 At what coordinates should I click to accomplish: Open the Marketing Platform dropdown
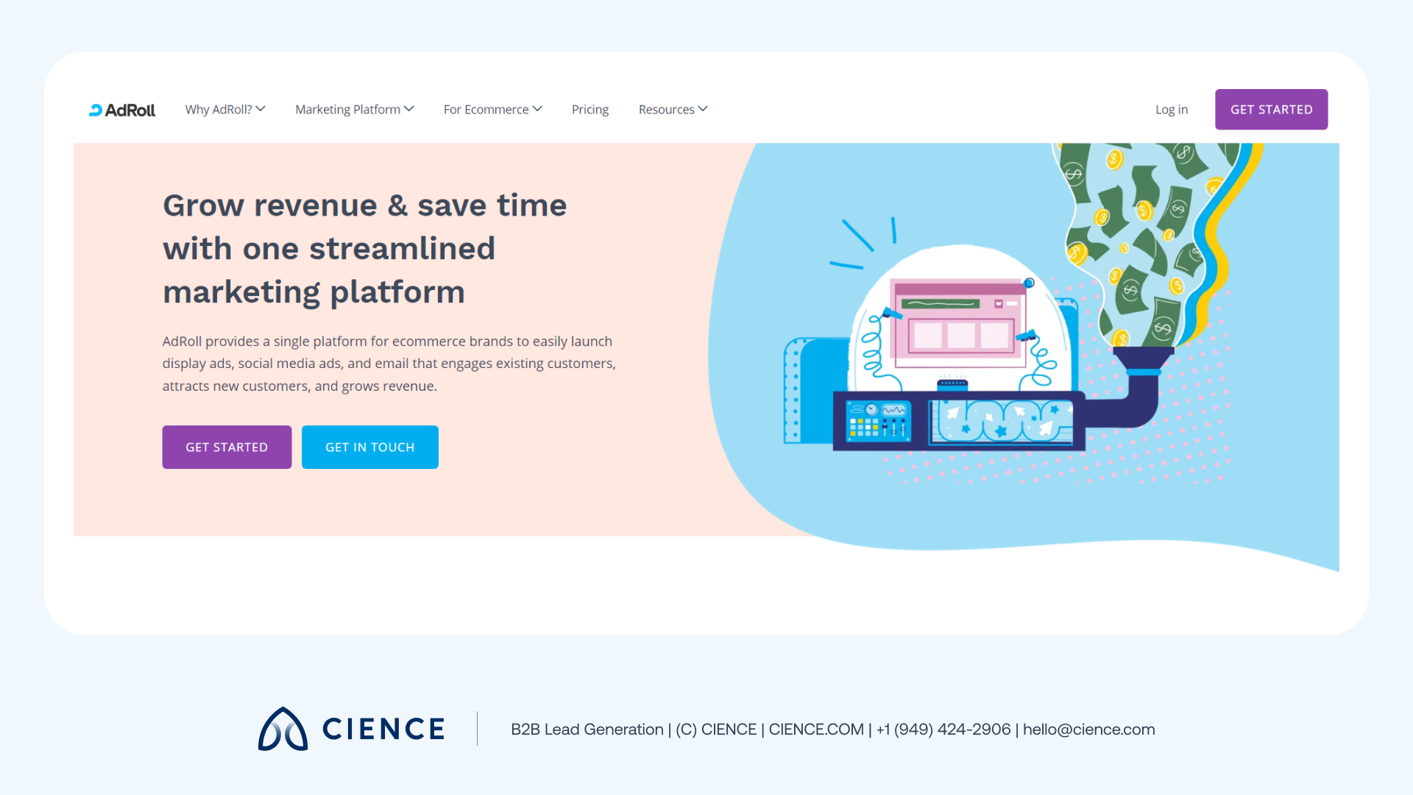(347, 109)
